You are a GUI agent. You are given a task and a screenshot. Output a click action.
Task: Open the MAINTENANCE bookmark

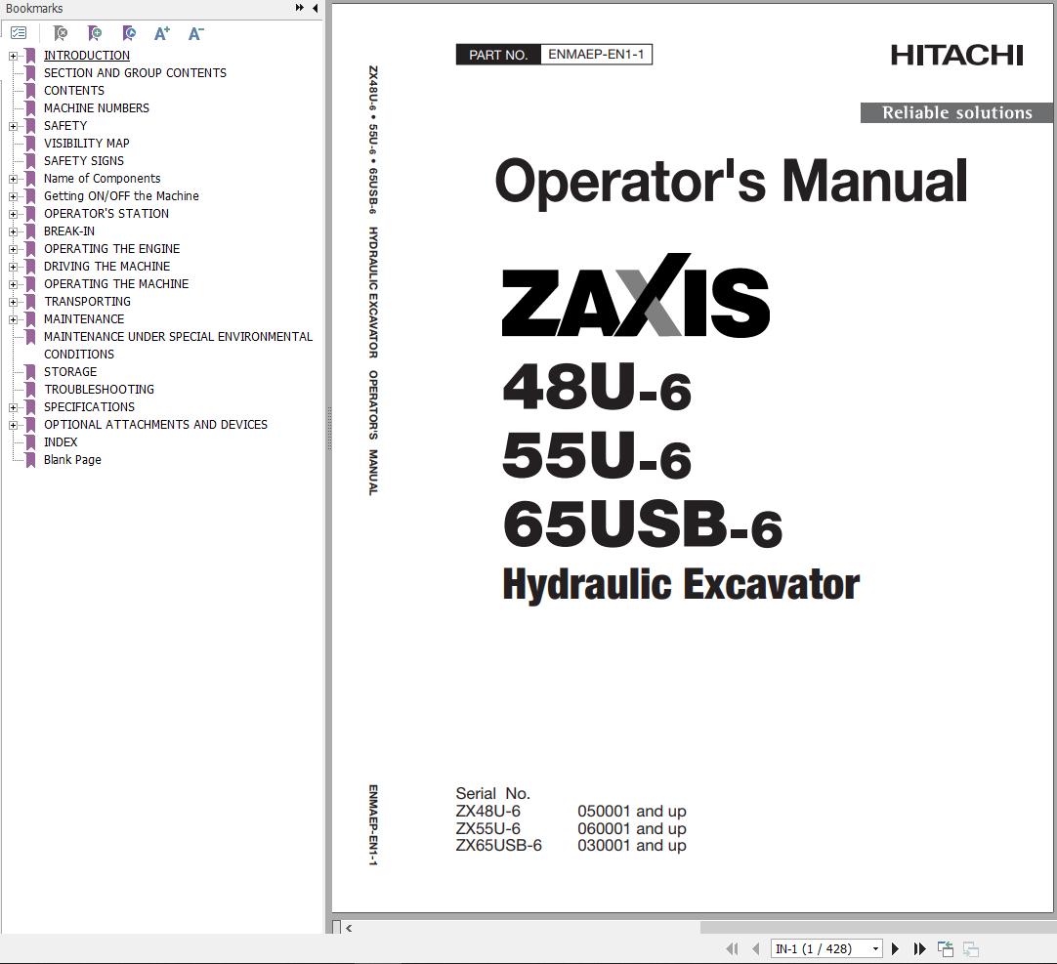click(x=84, y=318)
